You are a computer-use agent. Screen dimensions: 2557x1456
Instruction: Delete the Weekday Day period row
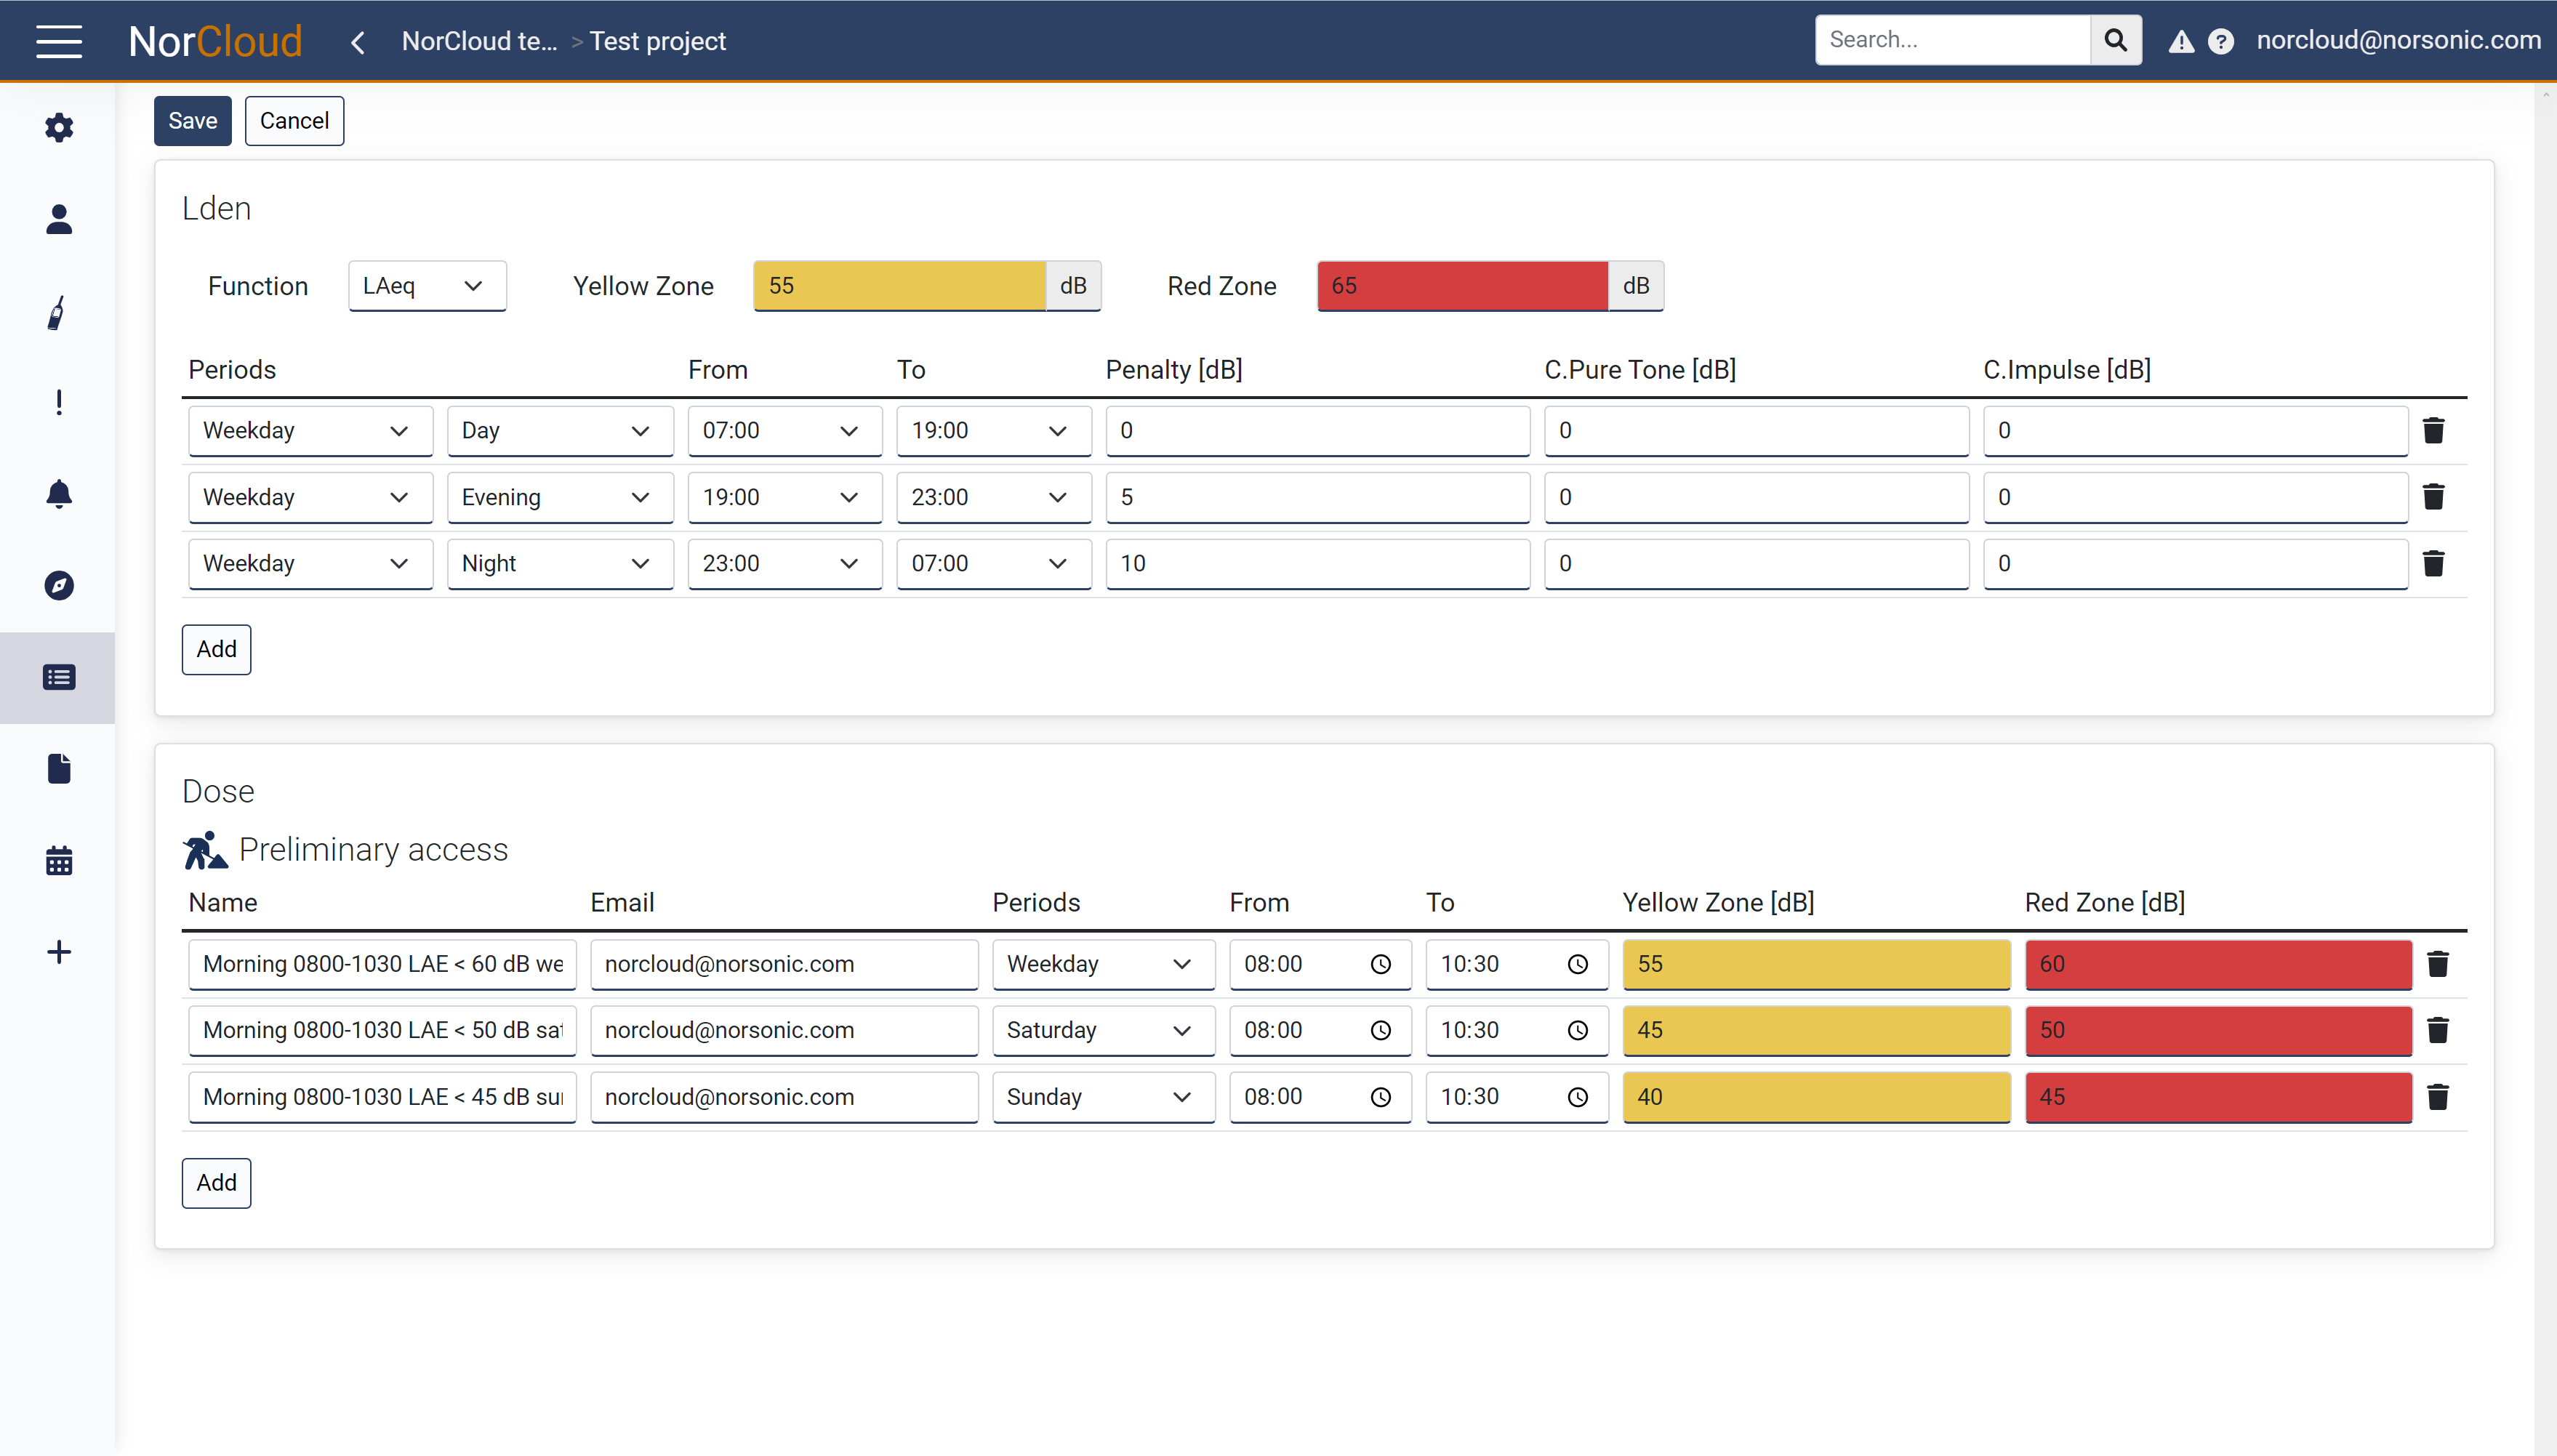tap(2434, 430)
